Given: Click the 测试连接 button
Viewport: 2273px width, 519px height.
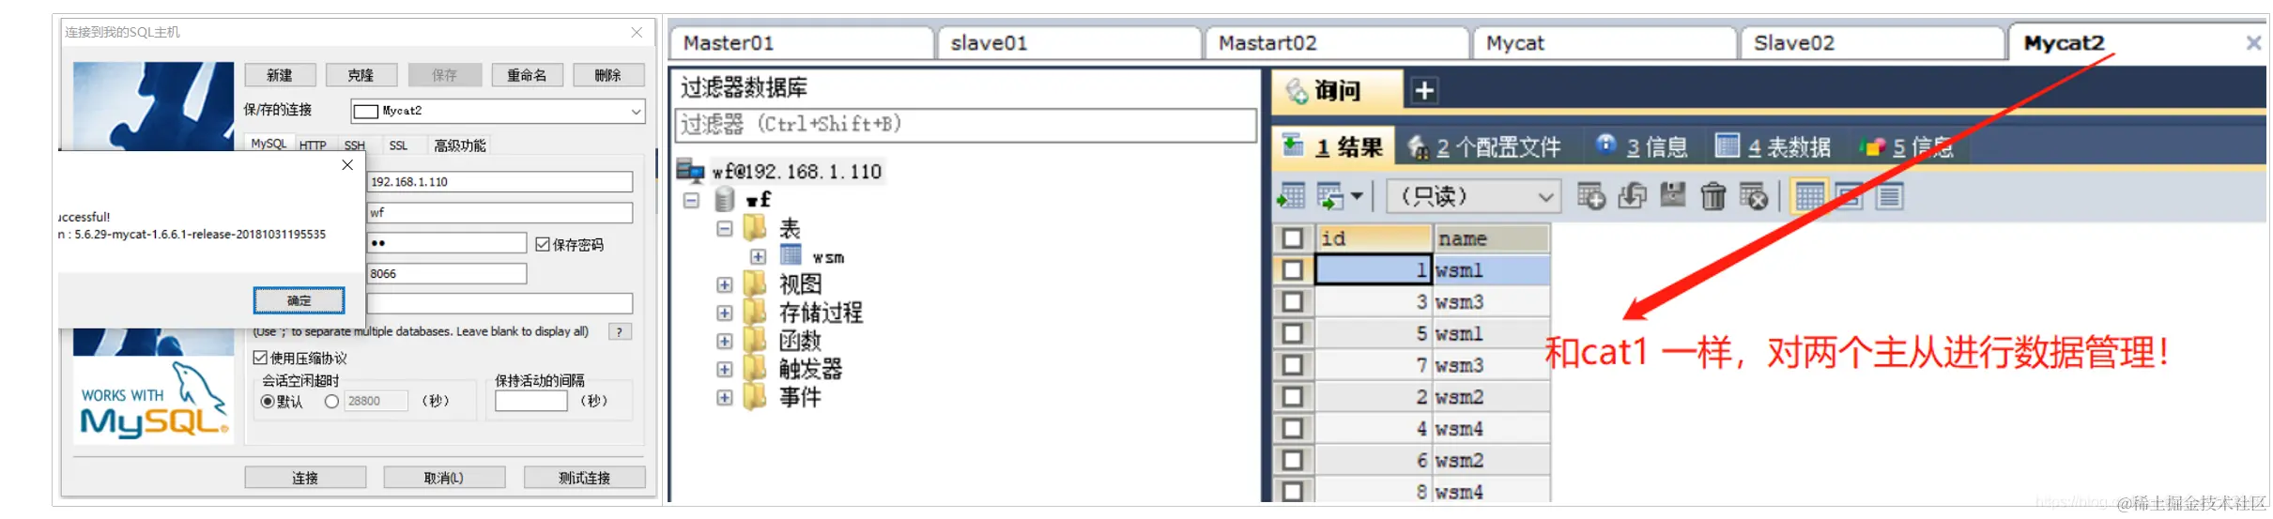Looking at the screenshot, I should click(x=584, y=478).
